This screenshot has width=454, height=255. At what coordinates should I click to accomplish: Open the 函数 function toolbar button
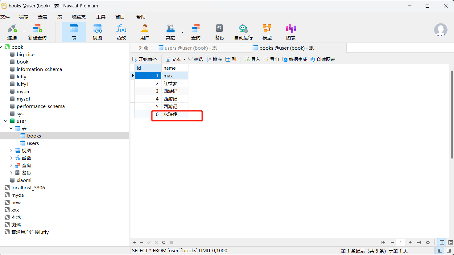pyautogui.click(x=121, y=32)
